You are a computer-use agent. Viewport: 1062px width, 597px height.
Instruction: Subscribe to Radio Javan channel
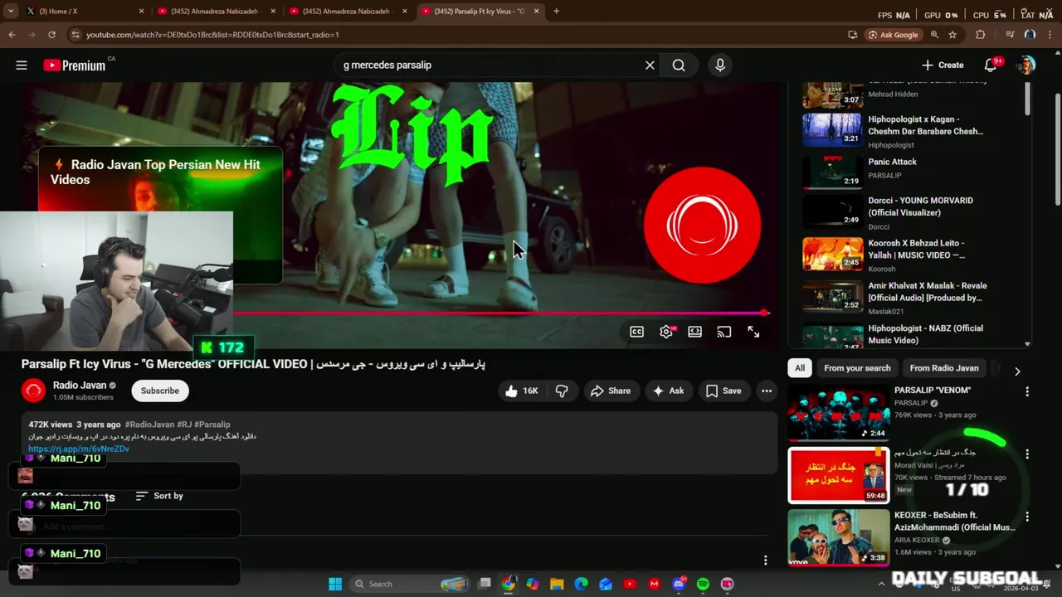point(160,391)
